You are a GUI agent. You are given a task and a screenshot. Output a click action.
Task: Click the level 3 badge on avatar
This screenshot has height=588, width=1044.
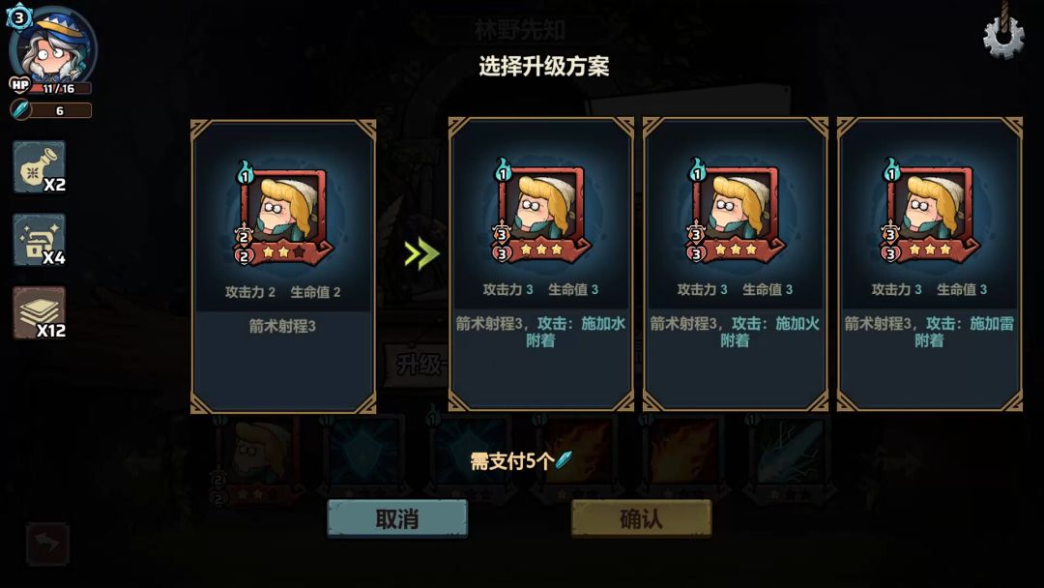coord(18,17)
